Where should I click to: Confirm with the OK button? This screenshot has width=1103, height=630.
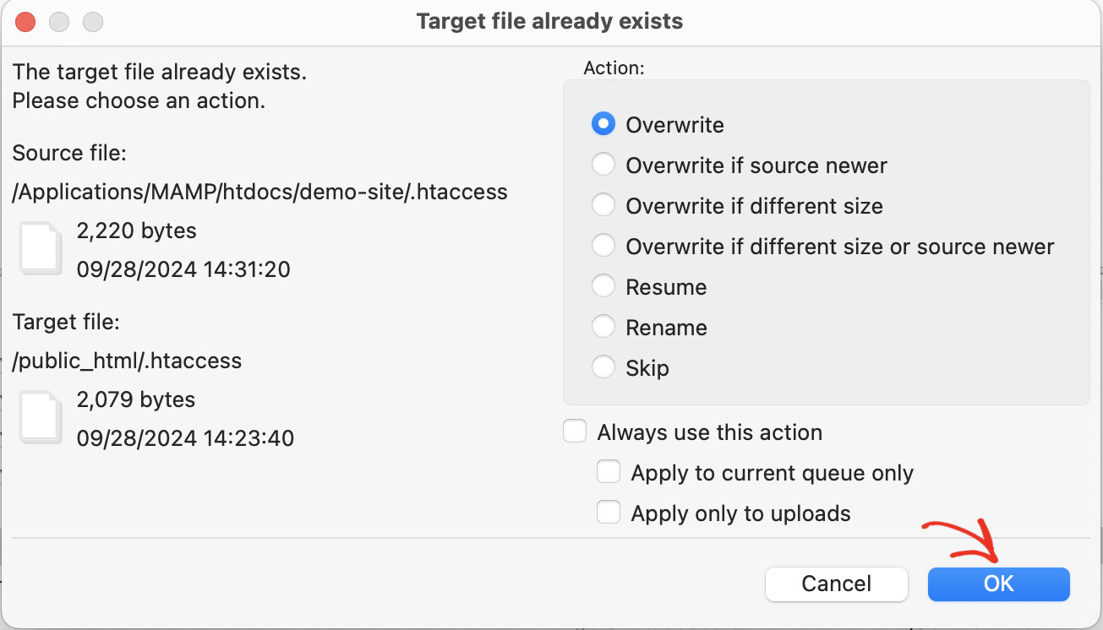tap(999, 584)
